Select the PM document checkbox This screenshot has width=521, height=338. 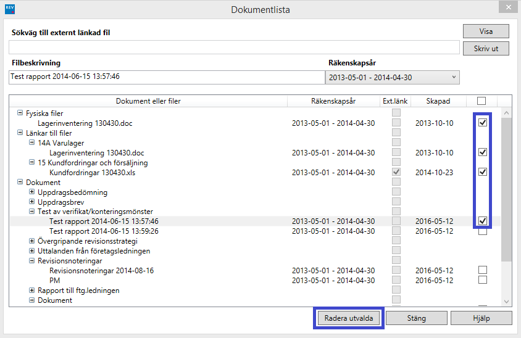pos(483,280)
